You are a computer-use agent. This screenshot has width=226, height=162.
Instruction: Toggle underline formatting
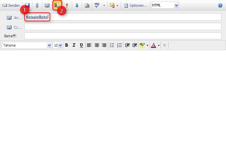(81, 45)
